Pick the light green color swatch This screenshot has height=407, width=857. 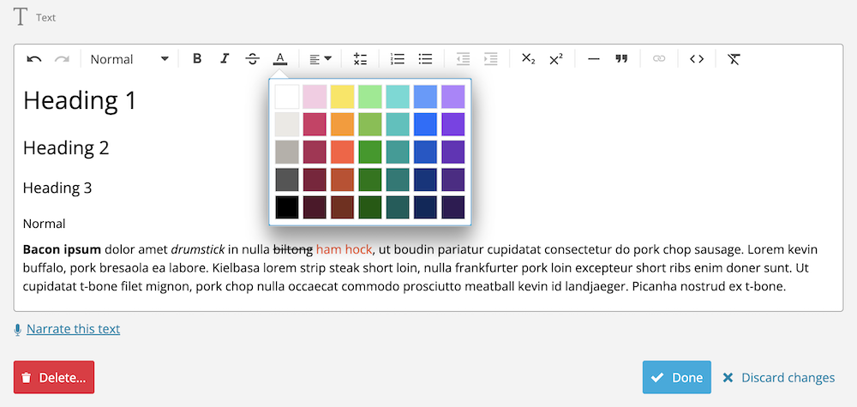pos(370,97)
